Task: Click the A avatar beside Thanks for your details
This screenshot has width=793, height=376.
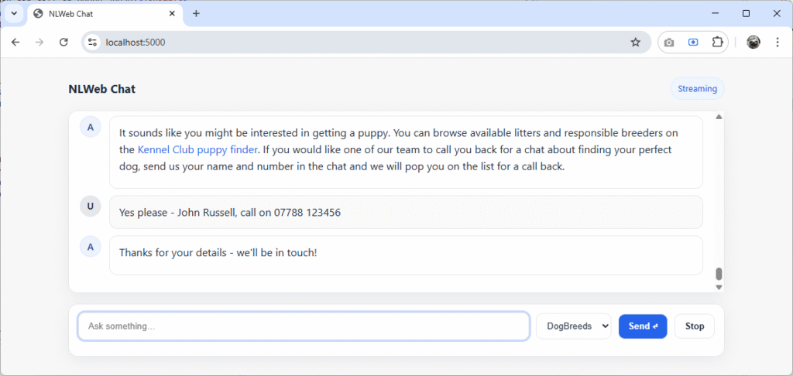Action: coord(91,247)
